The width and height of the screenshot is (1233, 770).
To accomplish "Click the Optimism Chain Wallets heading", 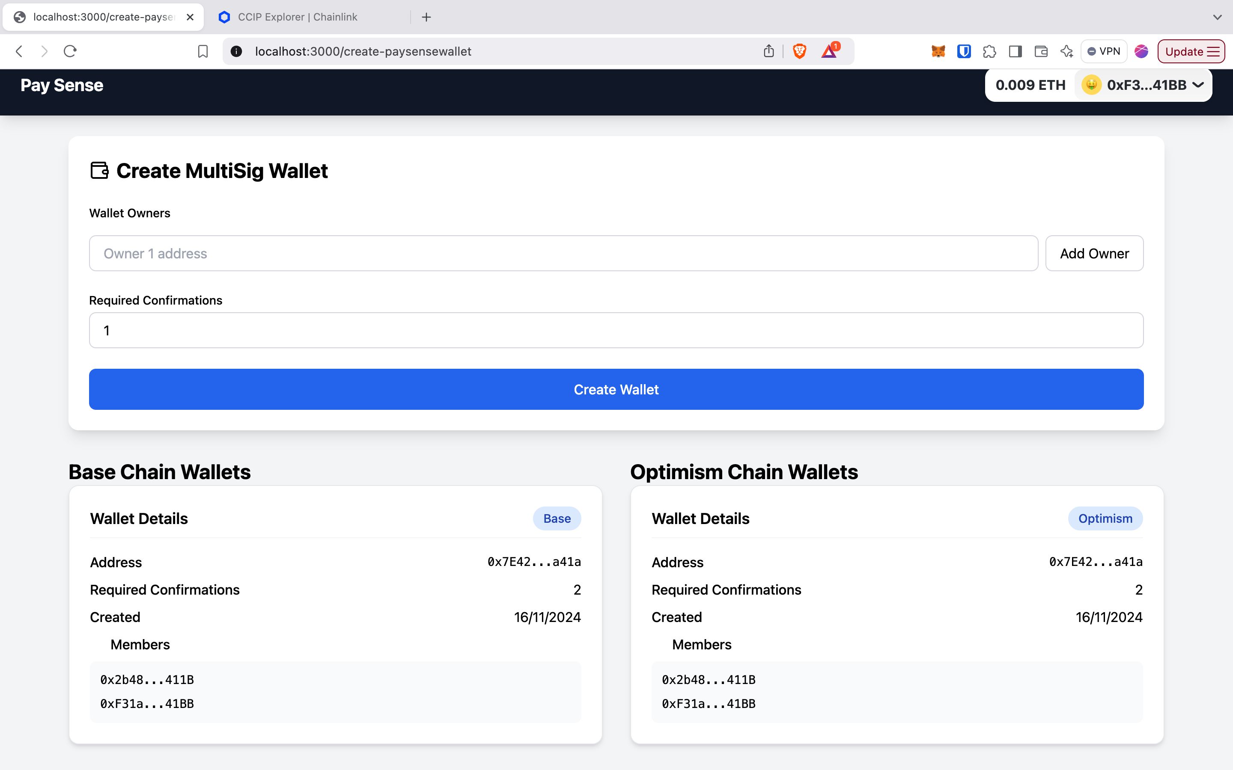I will pos(744,471).
